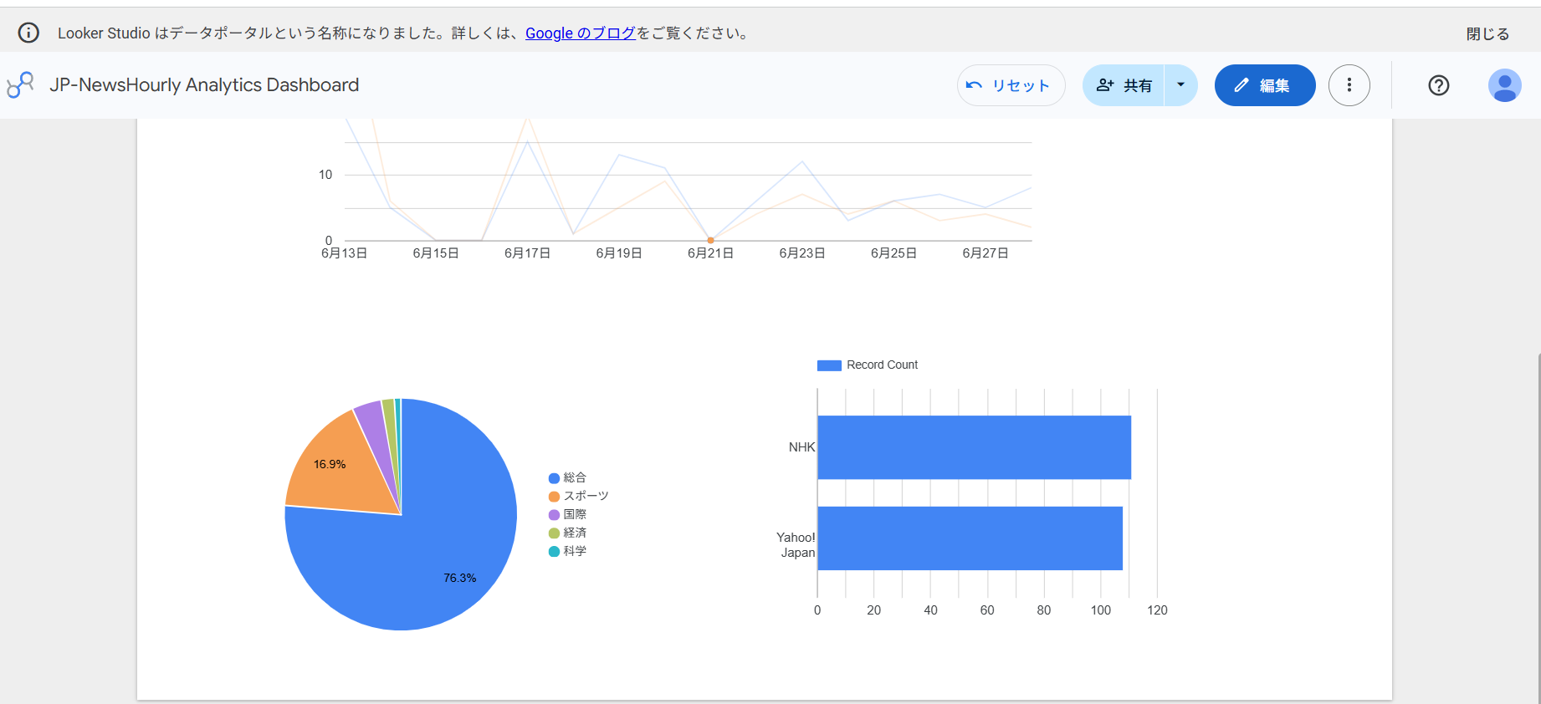
Task: Select the スポーツ legend entry
Action: click(x=578, y=496)
